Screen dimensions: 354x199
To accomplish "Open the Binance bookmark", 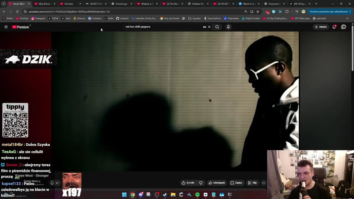I will coord(79,19).
